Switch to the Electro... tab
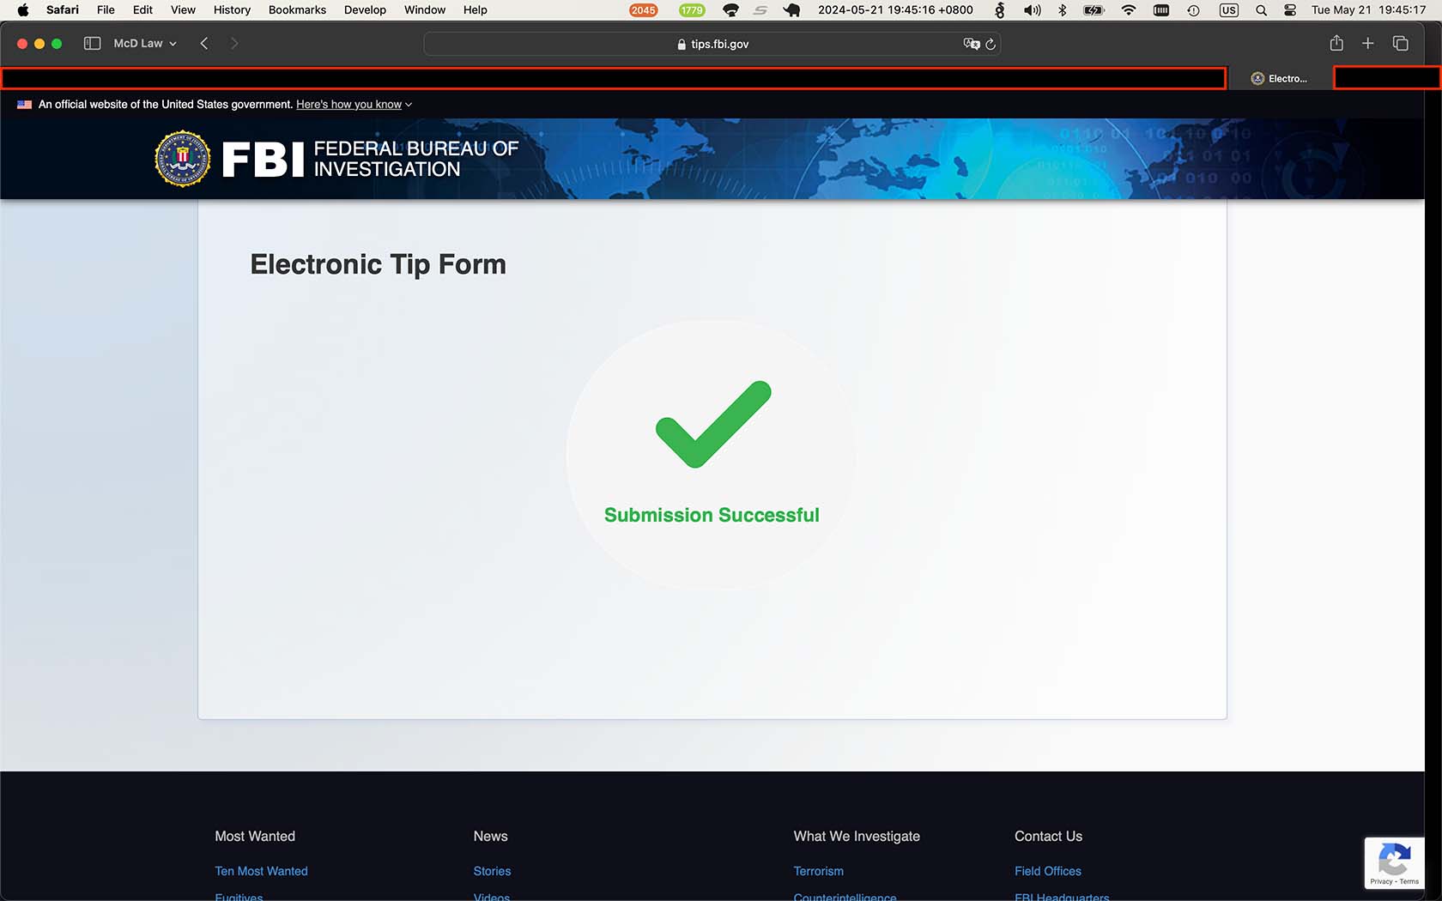This screenshot has height=901, width=1442. (1280, 79)
